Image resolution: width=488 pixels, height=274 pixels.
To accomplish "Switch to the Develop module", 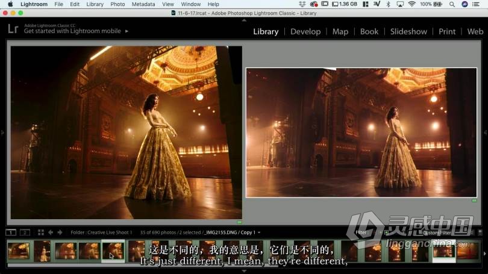I will coord(305,31).
